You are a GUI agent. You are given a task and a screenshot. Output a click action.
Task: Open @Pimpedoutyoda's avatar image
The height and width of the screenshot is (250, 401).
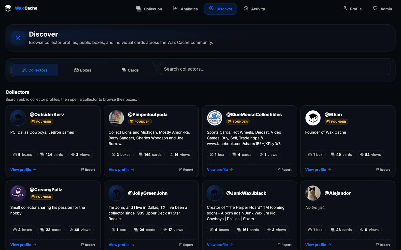pyautogui.click(x=116, y=118)
